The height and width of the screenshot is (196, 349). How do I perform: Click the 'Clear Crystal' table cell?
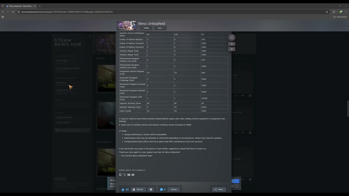tap(133, 111)
